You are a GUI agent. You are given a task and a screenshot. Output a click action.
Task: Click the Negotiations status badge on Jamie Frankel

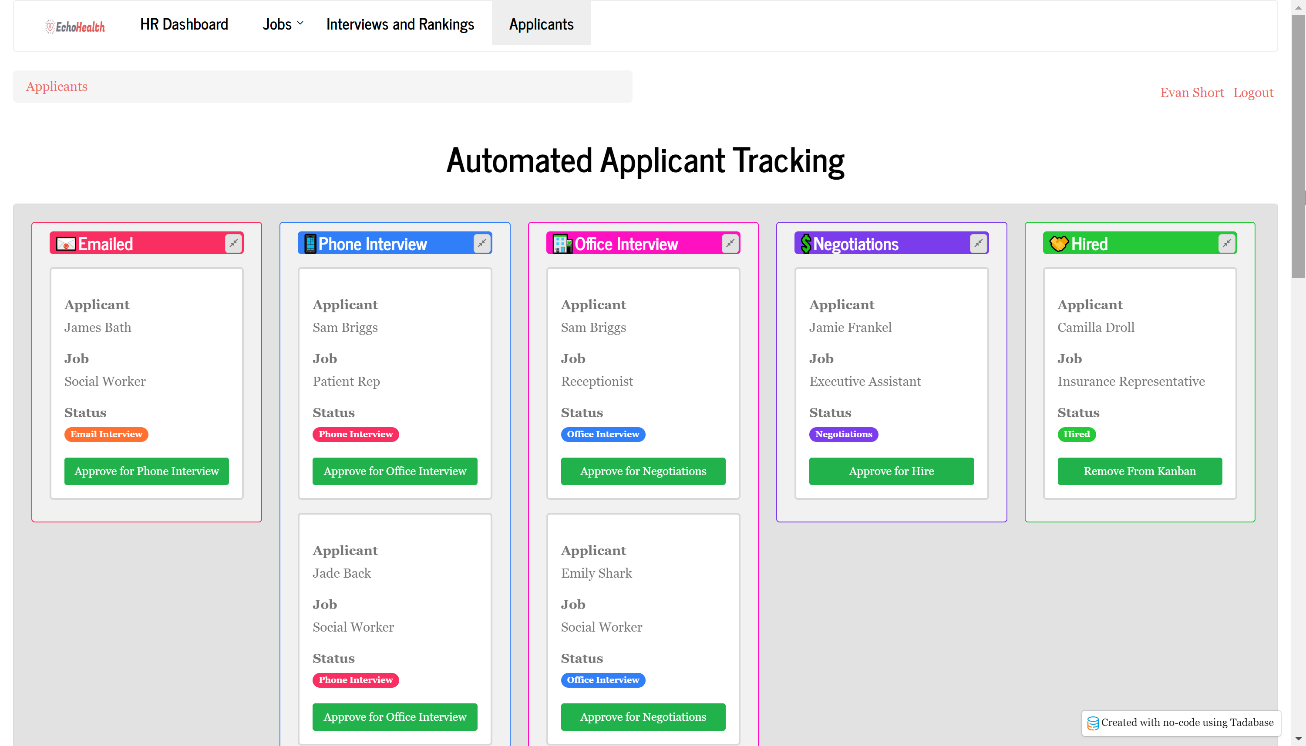[x=844, y=435]
